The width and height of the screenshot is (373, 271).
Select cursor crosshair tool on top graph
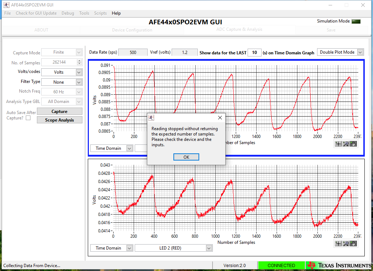click(338, 144)
